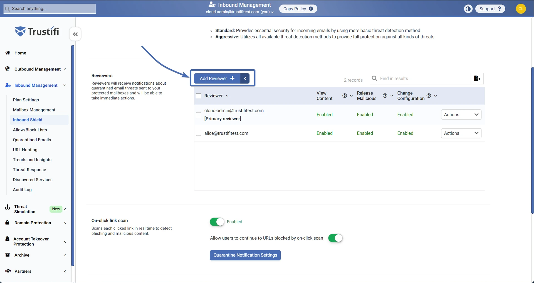Screen dimensions: 534x283
Task: Click the Change Configuration help icon
Action: (x=429, y=96)
